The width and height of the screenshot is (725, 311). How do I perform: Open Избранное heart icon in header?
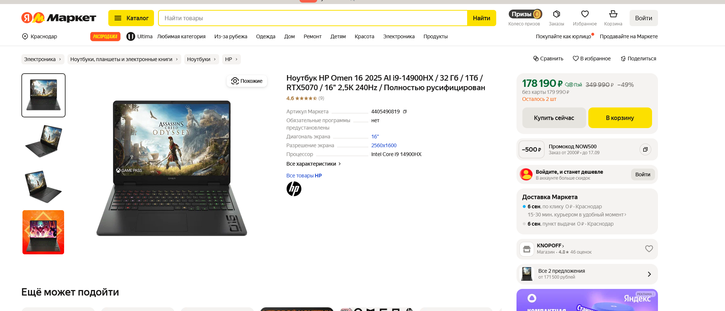pyautogui.click(x=585, y=18)
